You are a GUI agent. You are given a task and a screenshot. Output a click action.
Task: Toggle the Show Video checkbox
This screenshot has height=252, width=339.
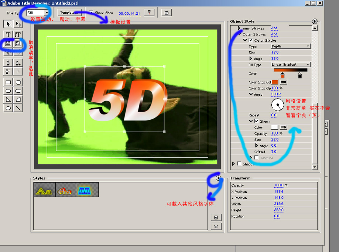pyautogui.click(x=91, y=13)
